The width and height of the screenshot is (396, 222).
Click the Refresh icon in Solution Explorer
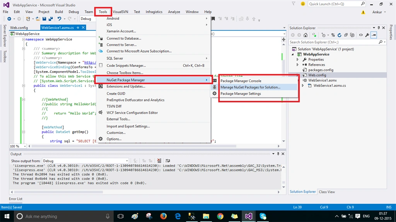[340, 35]
